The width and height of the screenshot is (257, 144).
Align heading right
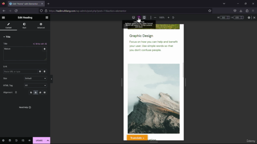tap(40, 92)
